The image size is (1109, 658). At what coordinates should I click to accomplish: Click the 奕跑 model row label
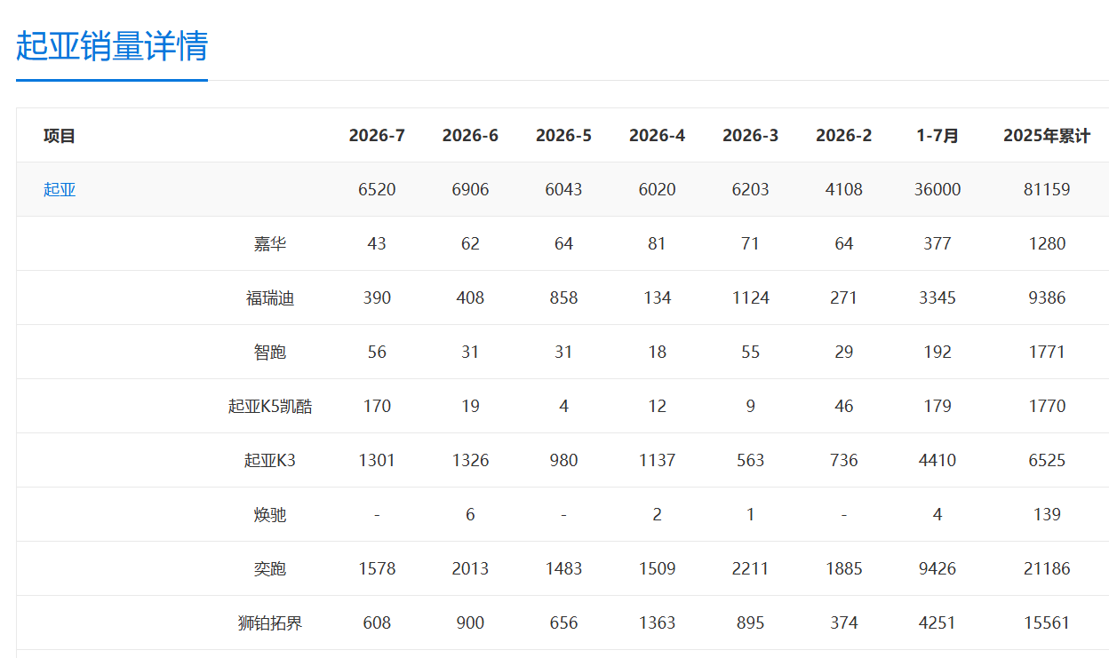[270, 568]
